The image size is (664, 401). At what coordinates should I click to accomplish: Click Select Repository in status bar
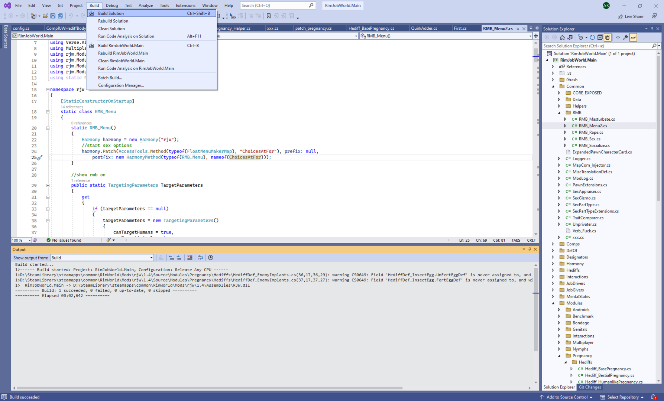(622, 397)
